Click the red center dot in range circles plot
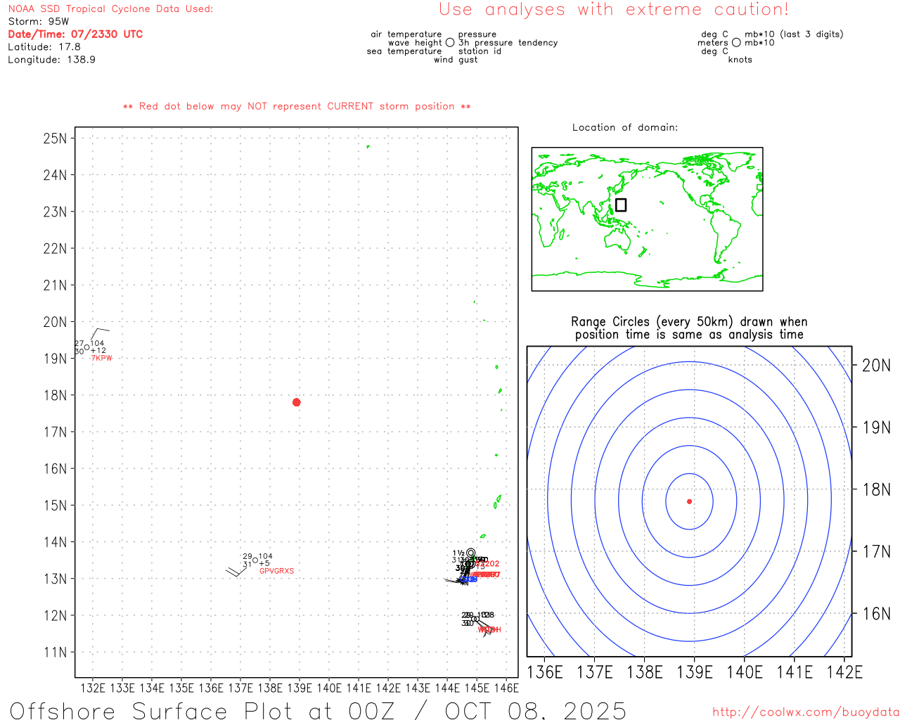This screenshot has height=720, width=900. (689, 501)
